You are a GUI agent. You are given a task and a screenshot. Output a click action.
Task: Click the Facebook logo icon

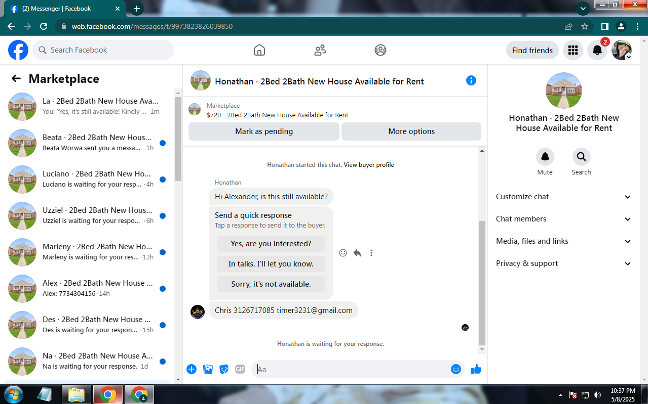pyautogui.click(x=18, y=50)
